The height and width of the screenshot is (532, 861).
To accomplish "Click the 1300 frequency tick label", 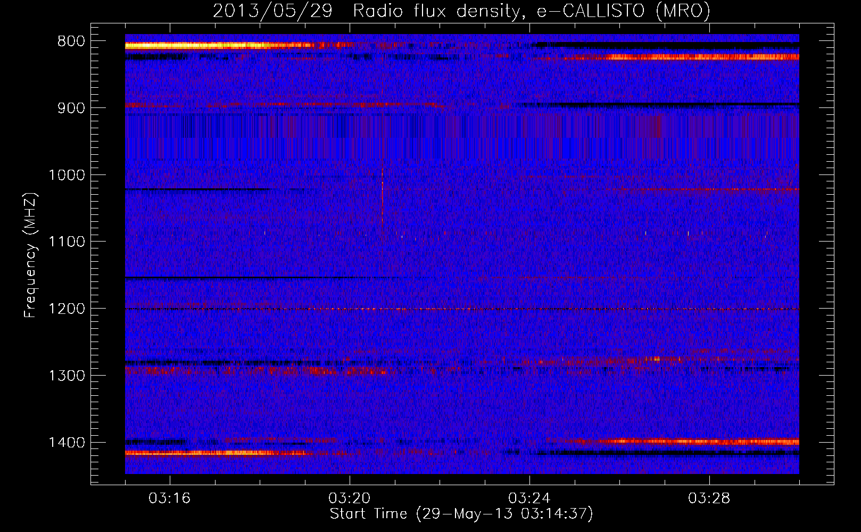I will tap(67, 376).
